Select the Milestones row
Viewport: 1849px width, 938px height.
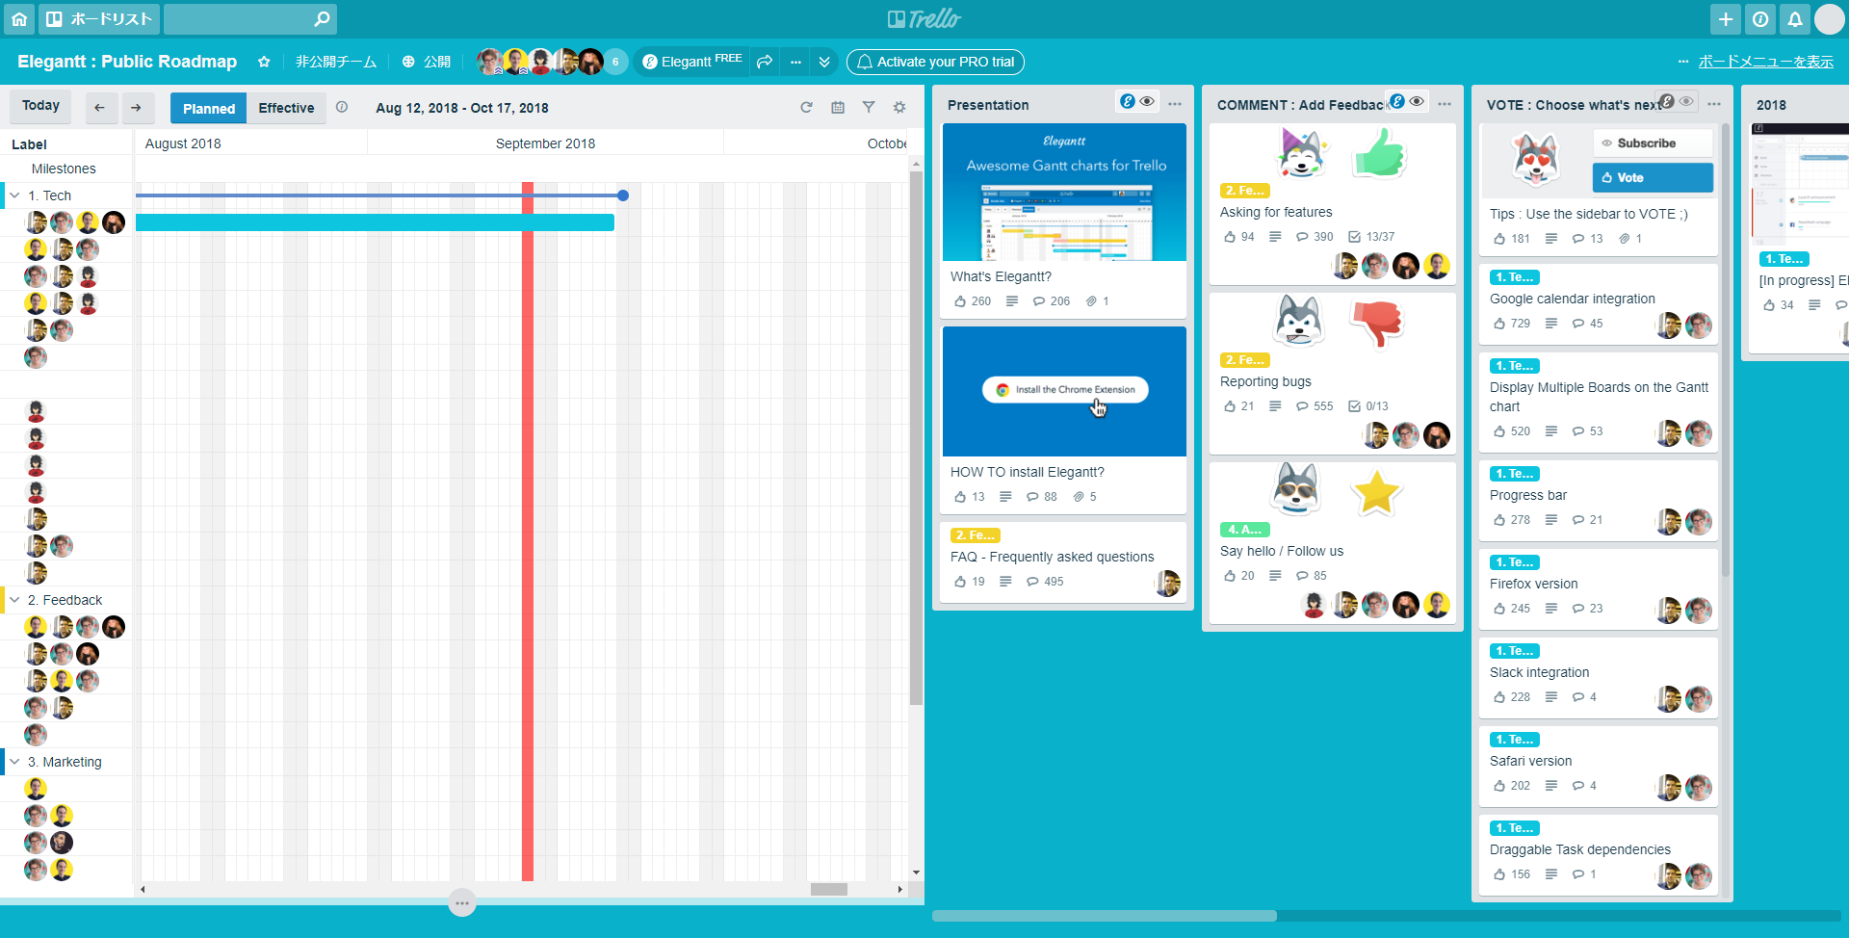click(64, 169)
